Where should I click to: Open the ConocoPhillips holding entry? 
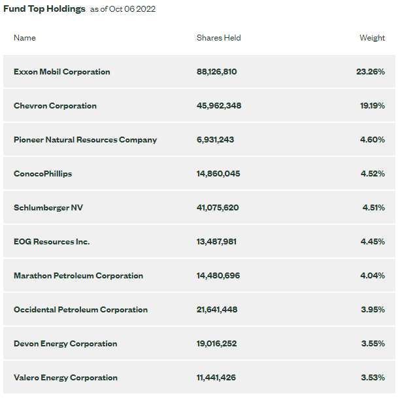coord(42,174)
